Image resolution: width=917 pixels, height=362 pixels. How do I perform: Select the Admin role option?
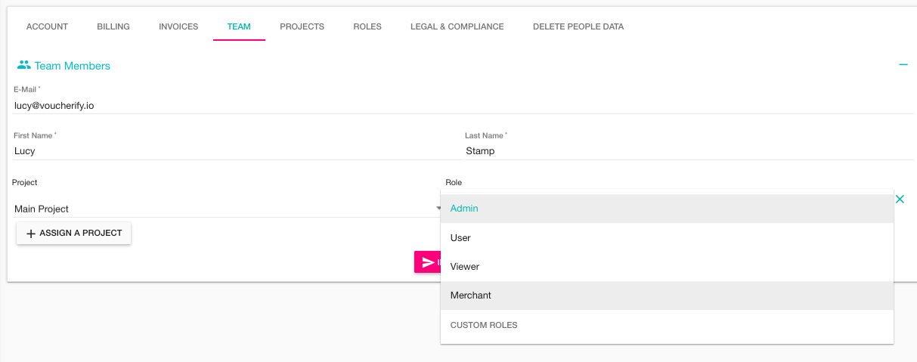(464, 209)
